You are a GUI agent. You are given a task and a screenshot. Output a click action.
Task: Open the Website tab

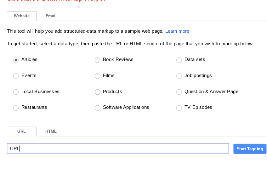22,16
